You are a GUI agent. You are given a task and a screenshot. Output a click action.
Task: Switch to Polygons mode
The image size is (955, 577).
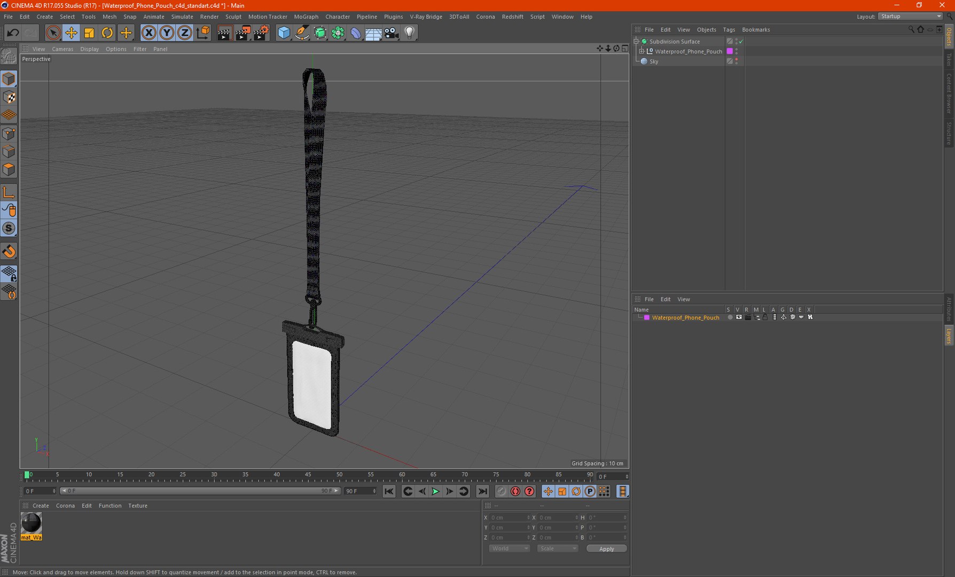(9, 169)
